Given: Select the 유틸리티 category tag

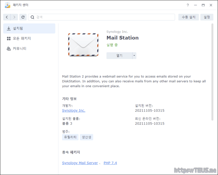Looking at the screenshot, I should [x=70, y=137].
